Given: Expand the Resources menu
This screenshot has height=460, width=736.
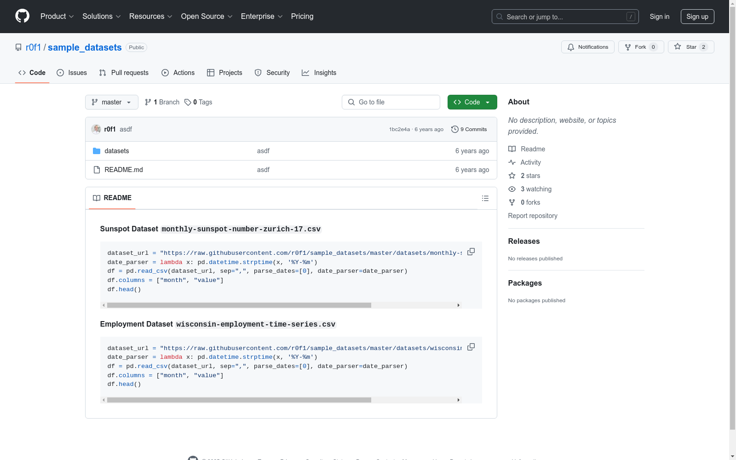Looking at the screenshot, I should pyautogui.click(x=151, y=17).
